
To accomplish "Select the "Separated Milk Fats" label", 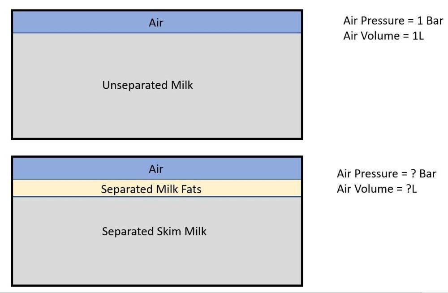I will coord(151,189).
